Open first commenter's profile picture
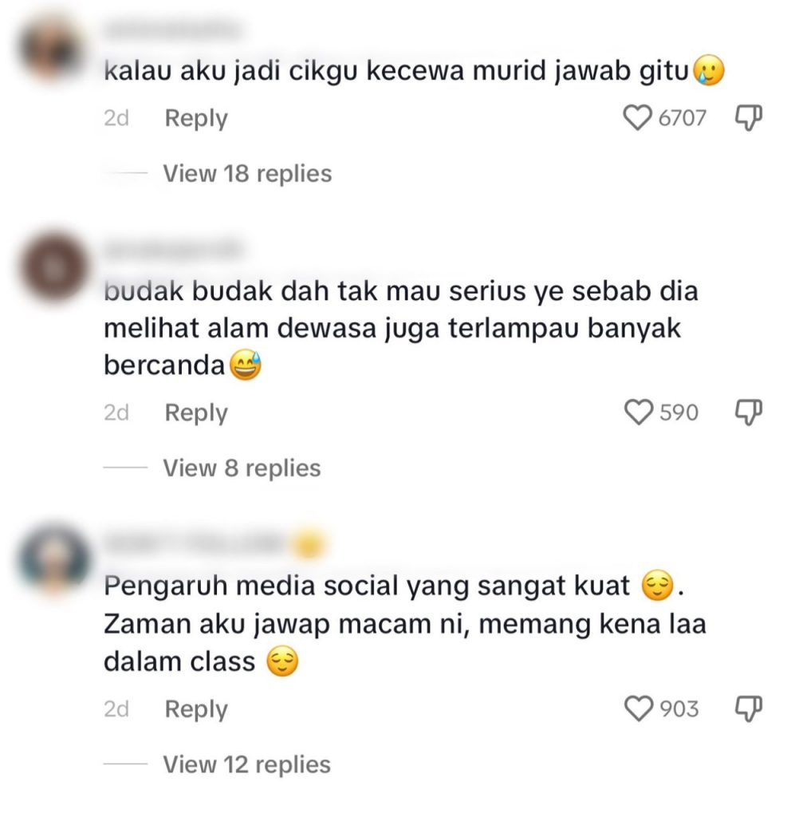 [51, 49]
